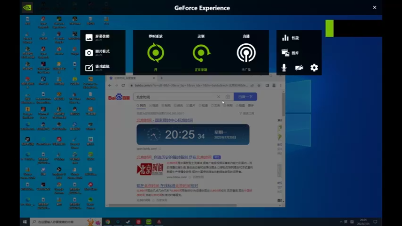Select the 地图 results tab

pyautogui.click(x=240, y=105)
